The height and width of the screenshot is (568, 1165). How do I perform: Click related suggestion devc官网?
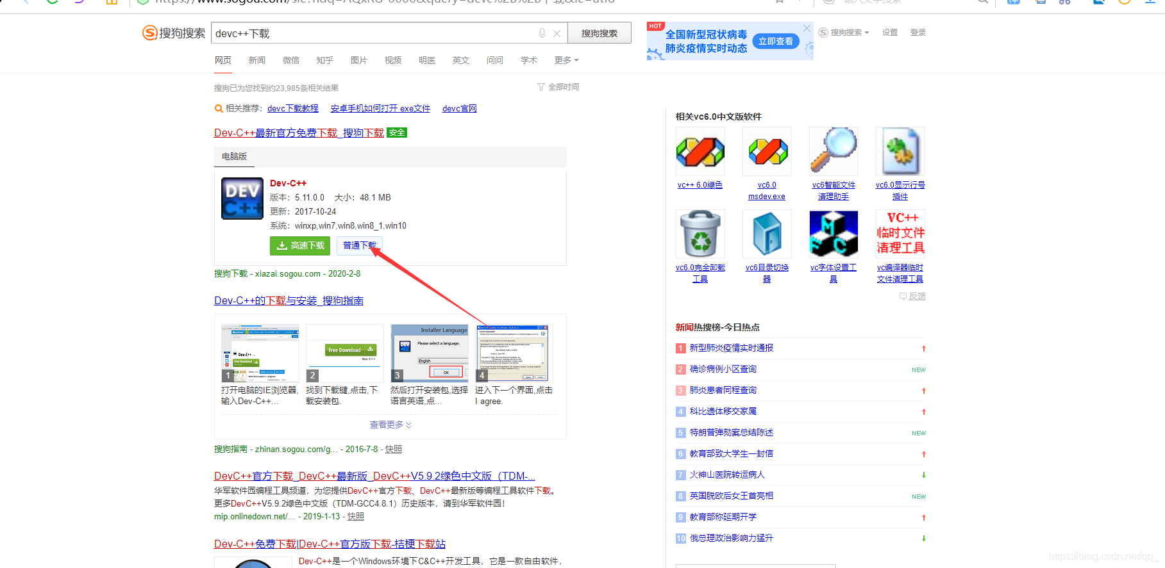(x=460, y=109)
